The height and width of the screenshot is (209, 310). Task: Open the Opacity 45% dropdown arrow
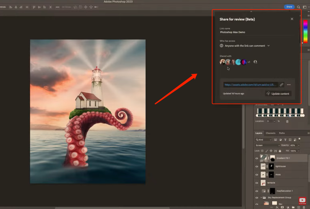click(299, 145)
